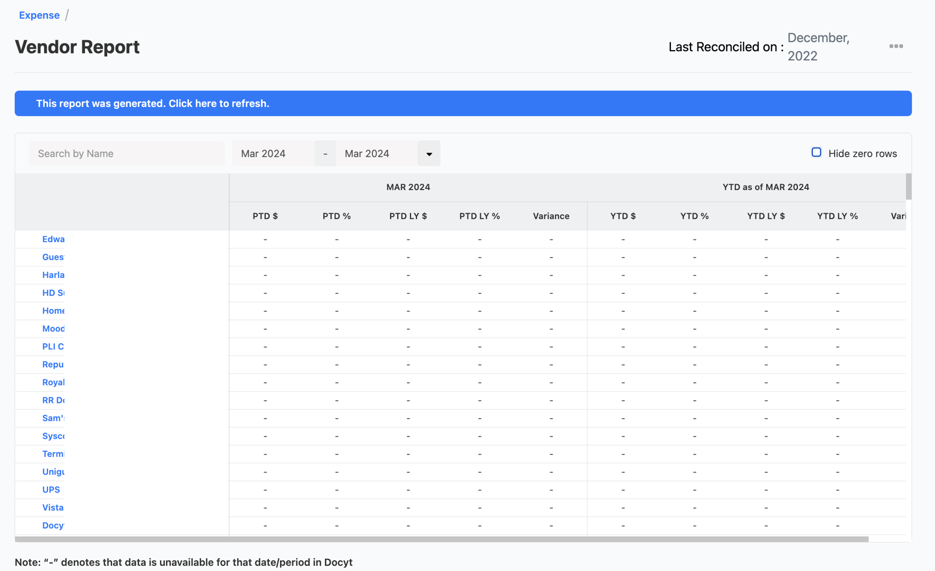
Task: Open the Uniqu… vendor link
Action: point(53,472)
